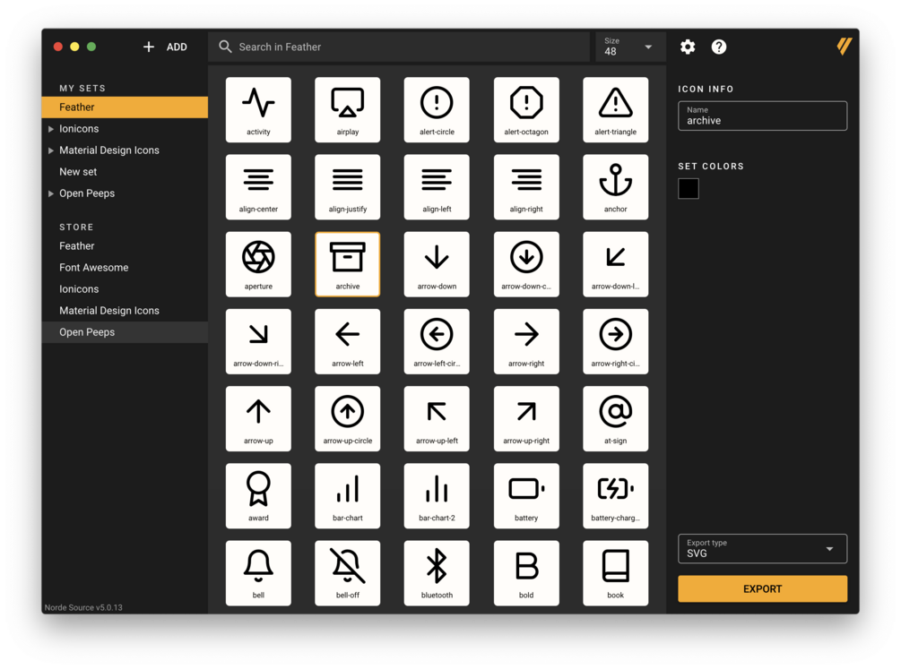This screenshot has height=669, width=901.
Task: Select the award icon tile
Action: click(258, 495)
